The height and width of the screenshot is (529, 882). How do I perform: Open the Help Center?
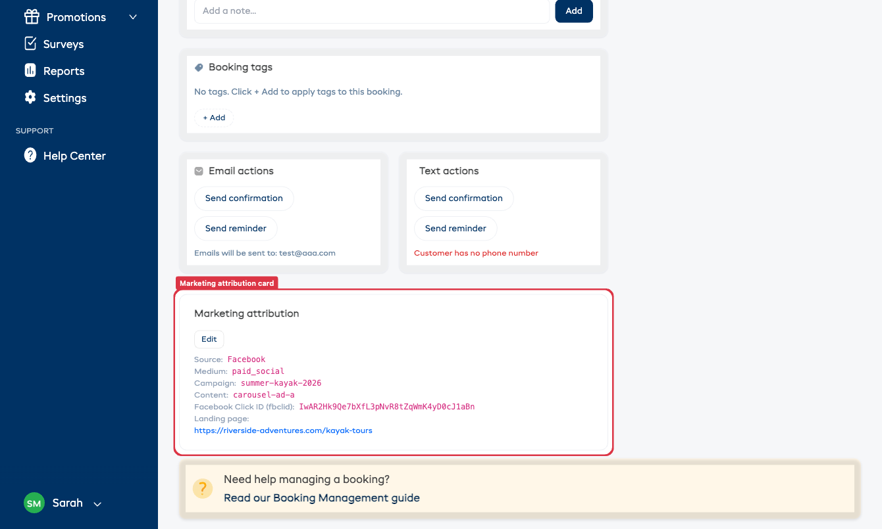74,156
